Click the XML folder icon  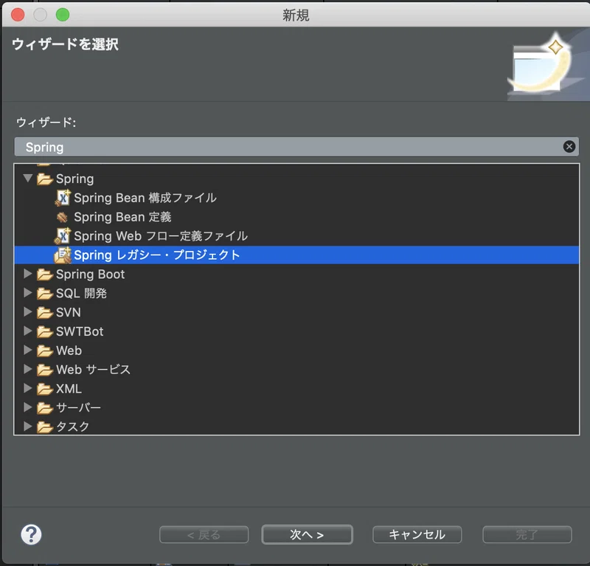pyautogui.click(x=45, y=389)
